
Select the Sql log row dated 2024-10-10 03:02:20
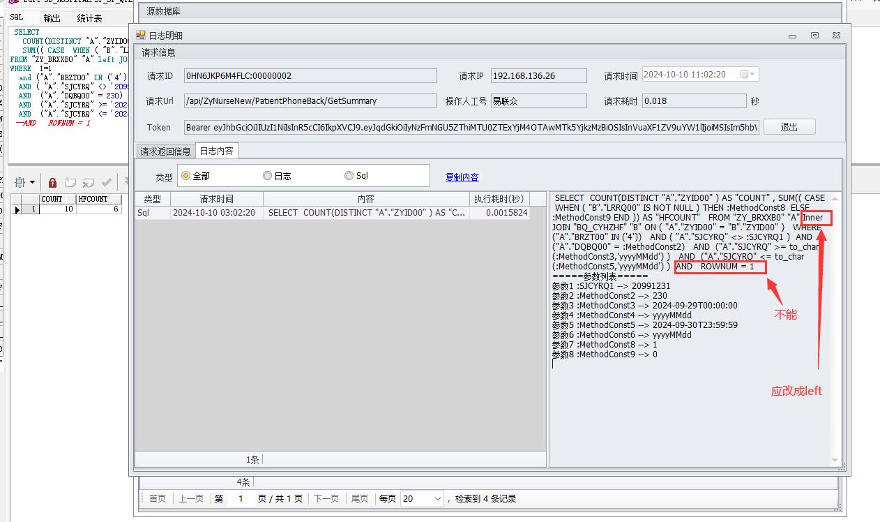(332, 213)
